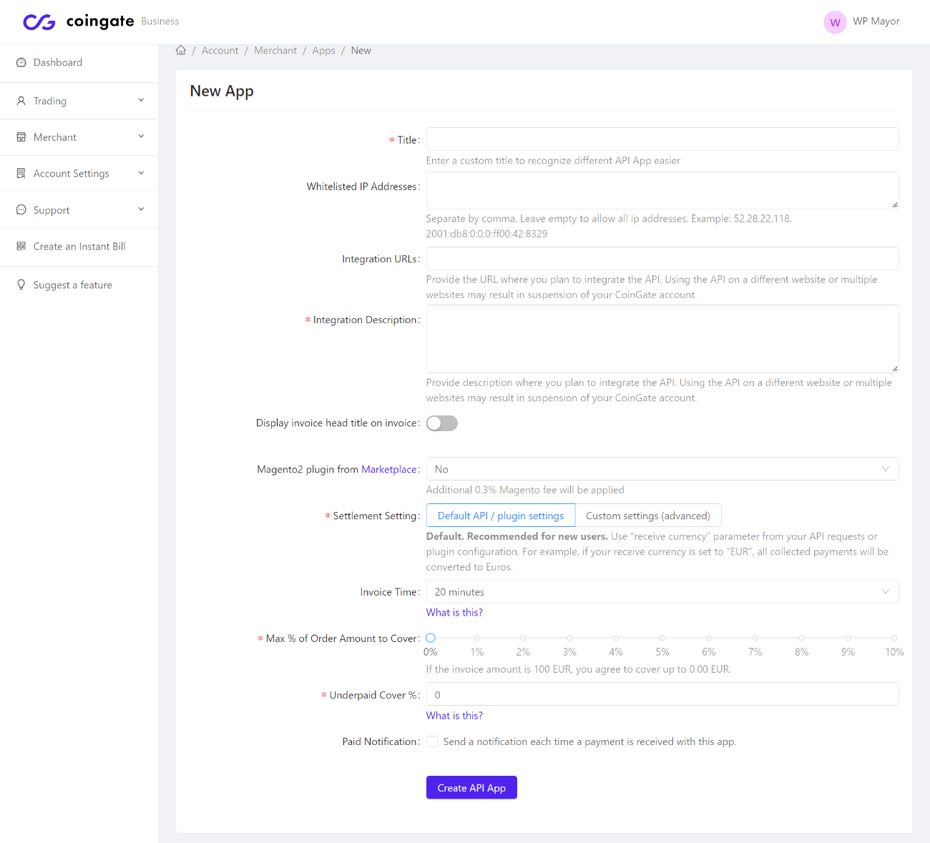
Task: Click the Trading person icon
Action: point(21,101)
